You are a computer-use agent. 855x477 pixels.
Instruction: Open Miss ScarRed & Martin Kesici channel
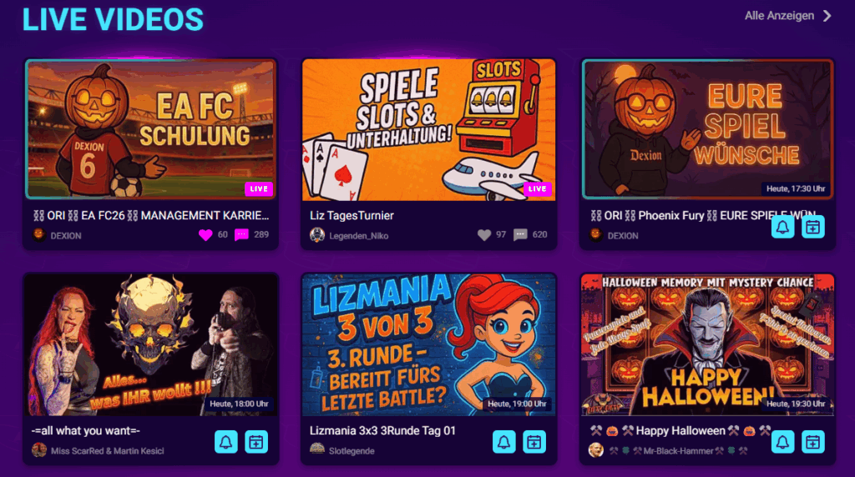(x=107, y=451)
